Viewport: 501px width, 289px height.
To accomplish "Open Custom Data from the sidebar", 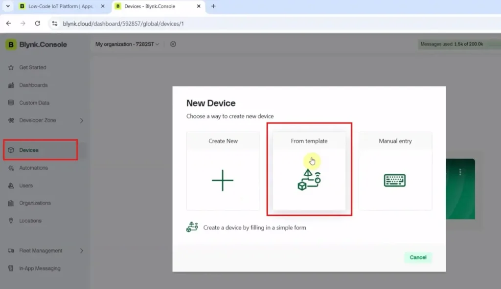I will point(11,103).
